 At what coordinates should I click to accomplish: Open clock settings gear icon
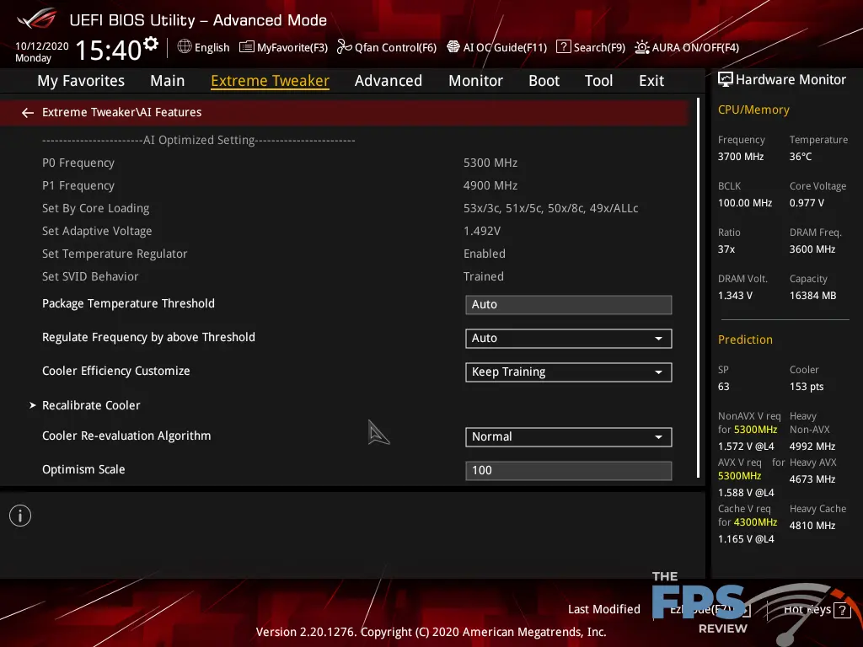pos(151,43)
